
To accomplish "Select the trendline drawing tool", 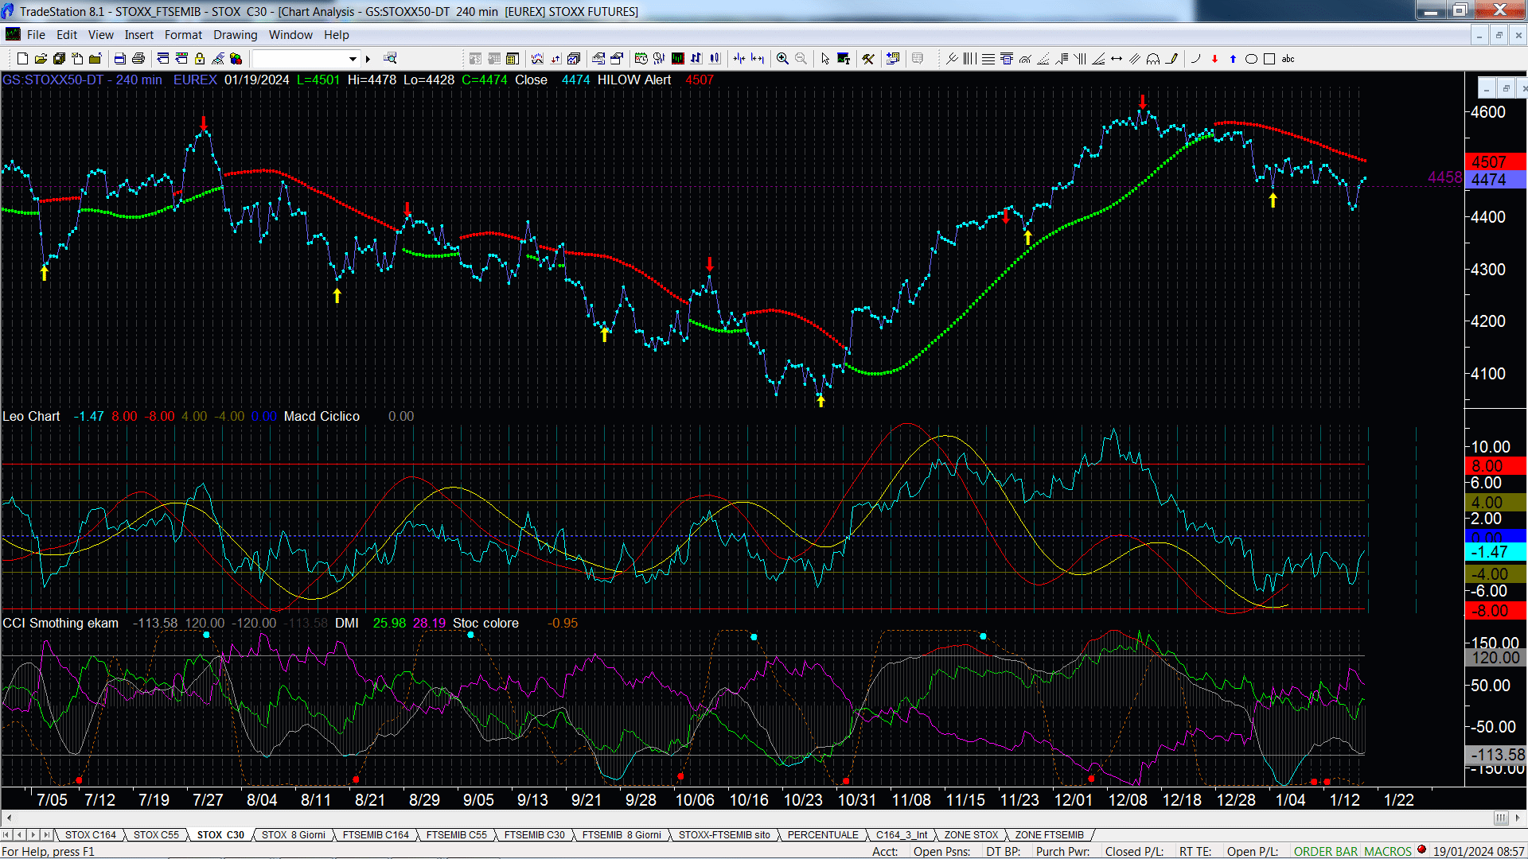I will click(952, 59).
